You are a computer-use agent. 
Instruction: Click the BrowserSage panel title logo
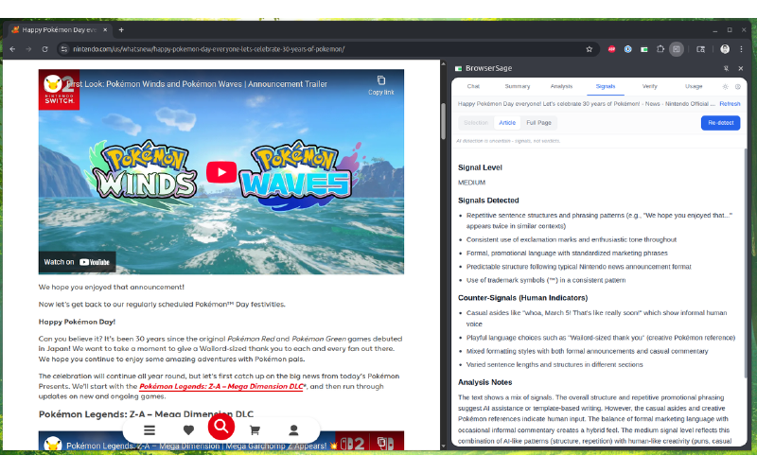(459, 68)
